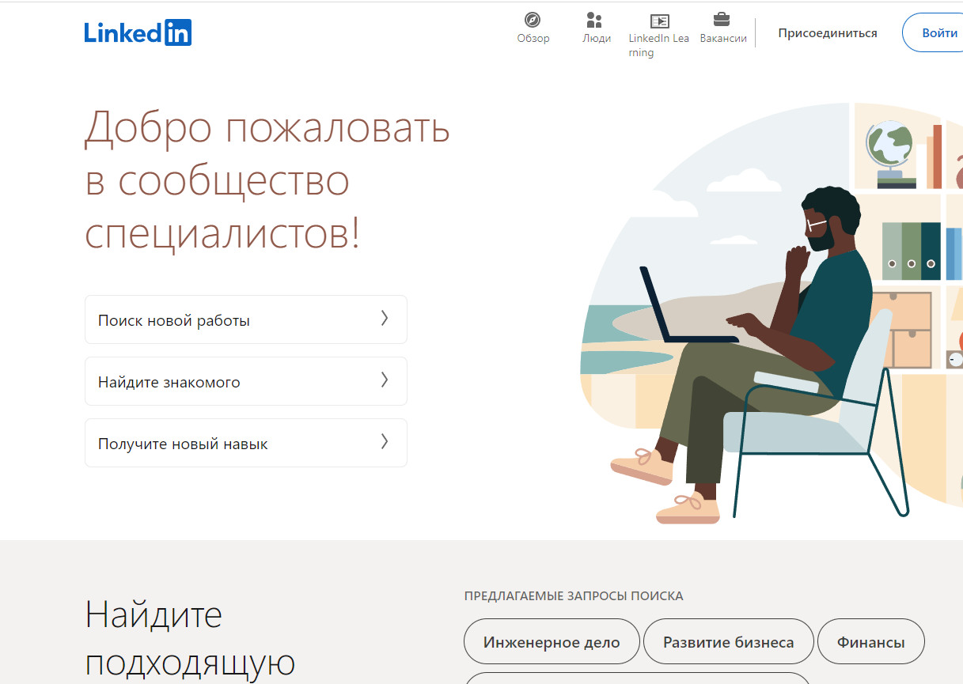Viewport: 963px width, 684px height.
Task: Open the LinkedIn Learning navigation label
Action: pyautogui.click(x=658, y=46)
